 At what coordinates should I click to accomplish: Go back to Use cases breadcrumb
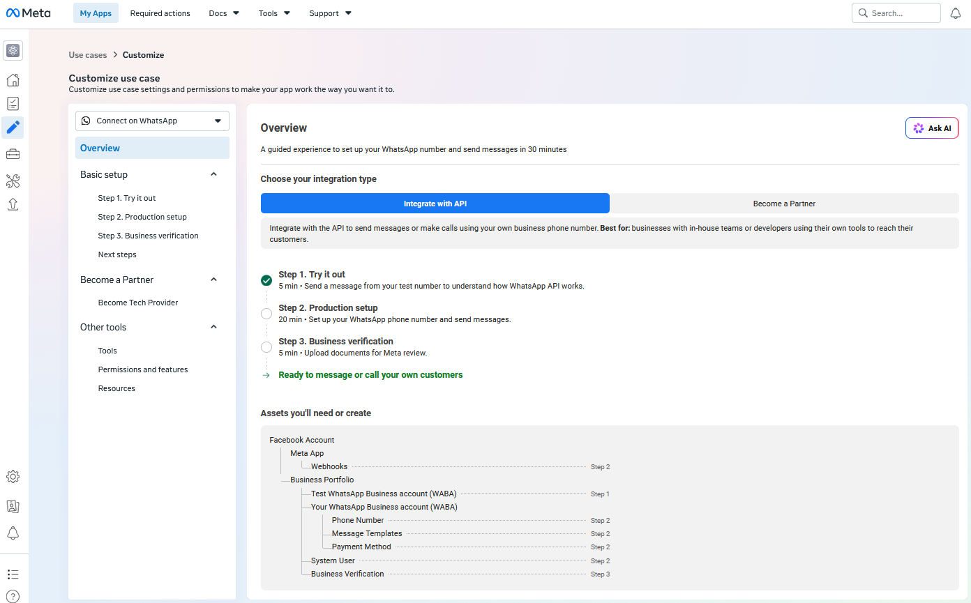click(88, 55)
